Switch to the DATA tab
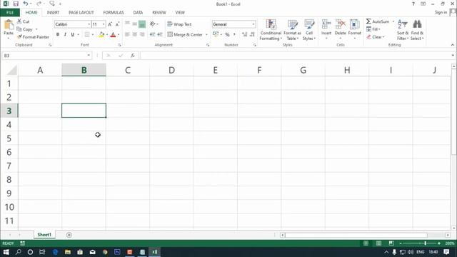 pos(138,13)
